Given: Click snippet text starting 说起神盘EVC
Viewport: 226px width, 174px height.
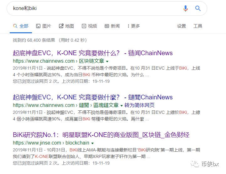Looking at the screenshot, I should click(106, 71).
